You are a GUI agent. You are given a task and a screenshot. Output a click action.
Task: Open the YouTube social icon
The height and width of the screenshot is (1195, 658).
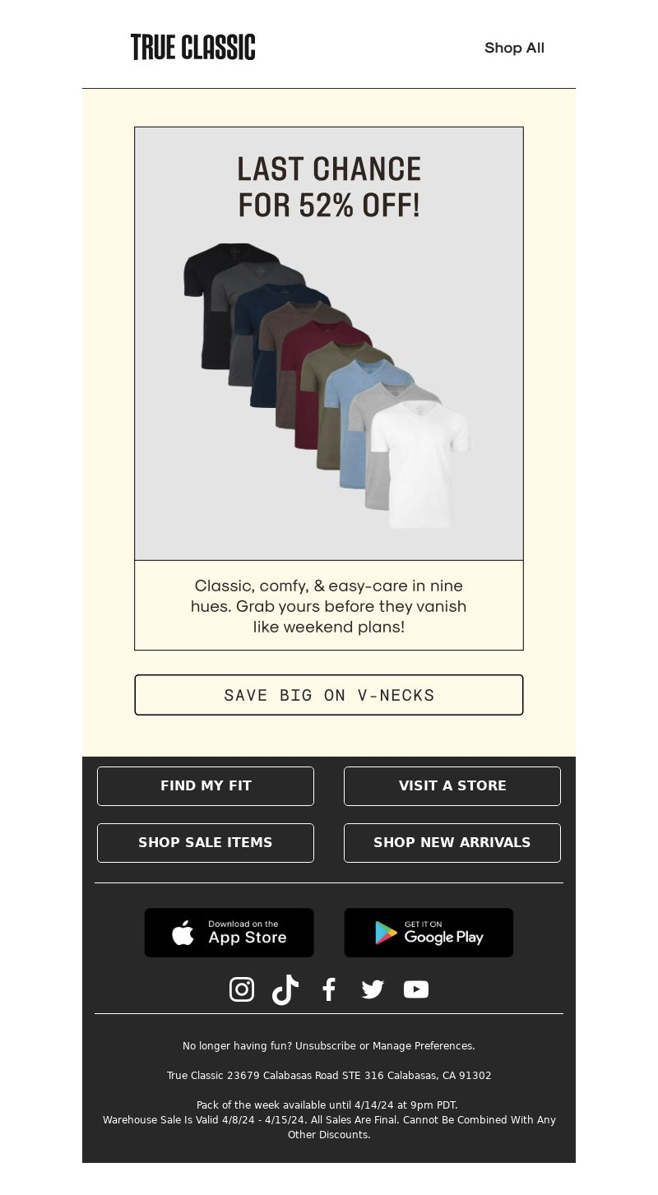(x=416, y=989)
